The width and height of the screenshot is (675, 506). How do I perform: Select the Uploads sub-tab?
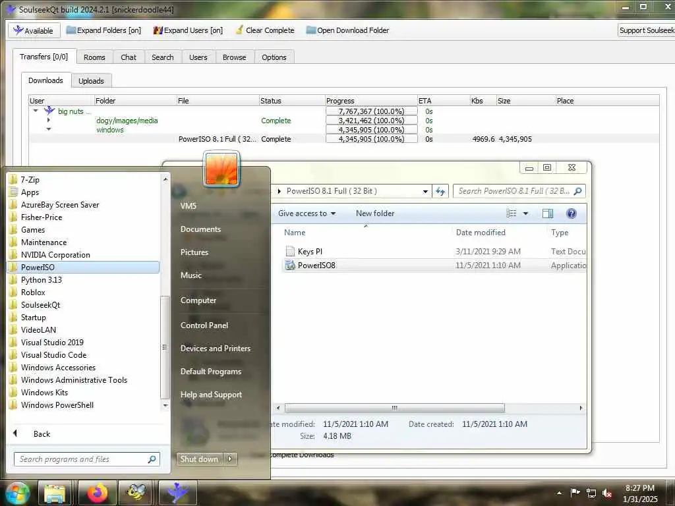coord(91,81)
